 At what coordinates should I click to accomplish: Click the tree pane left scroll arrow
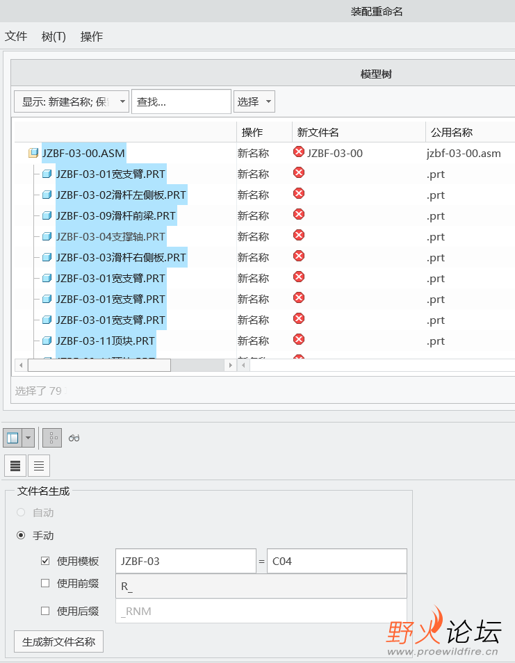tap(21, 365)
